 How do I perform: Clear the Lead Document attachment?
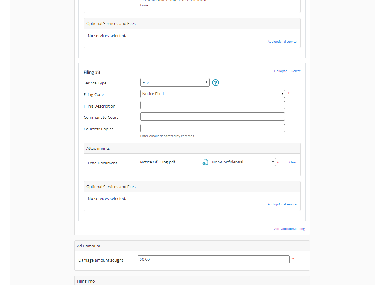(293, 162)
